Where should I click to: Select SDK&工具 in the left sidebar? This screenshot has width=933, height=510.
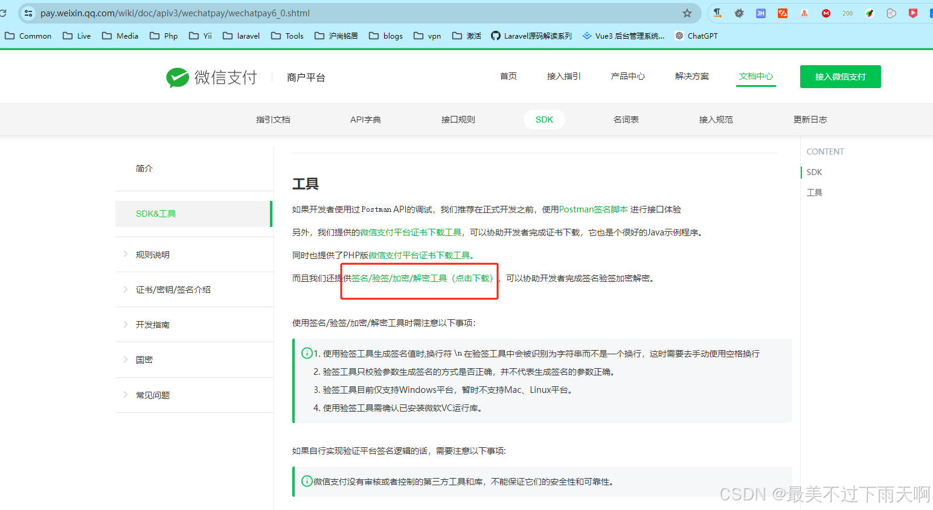193,214
